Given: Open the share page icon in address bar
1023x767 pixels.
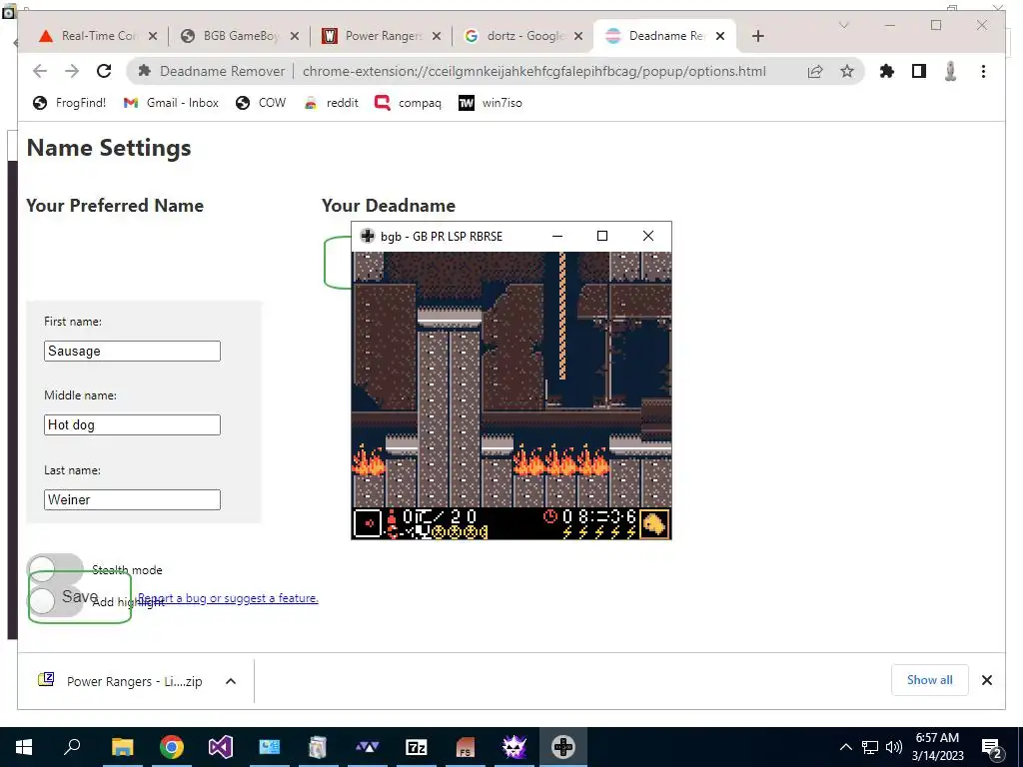Looking at the screenshot, I should click(x=815, y=71).
